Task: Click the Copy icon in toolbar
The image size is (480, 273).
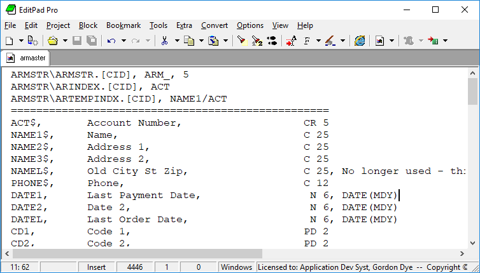Action: (x=188, y=41)
